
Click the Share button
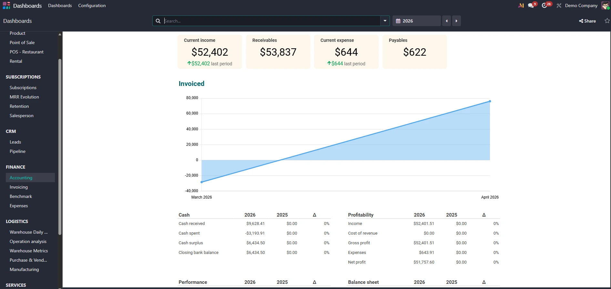click(587, 21)
